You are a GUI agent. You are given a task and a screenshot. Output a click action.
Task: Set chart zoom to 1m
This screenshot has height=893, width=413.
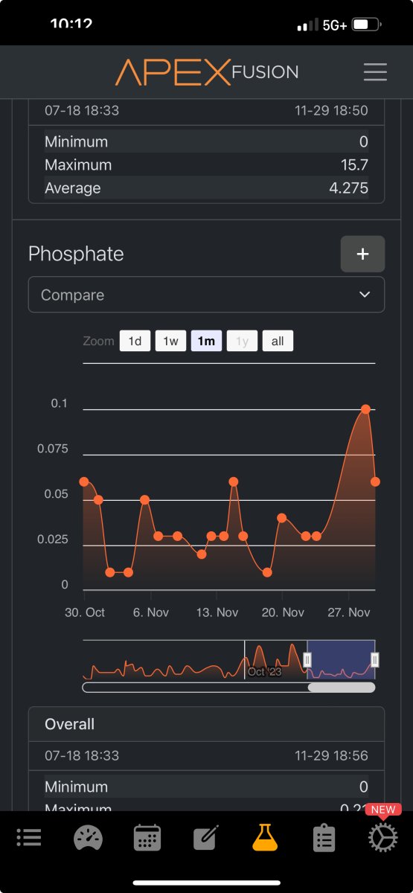point(206,342)
